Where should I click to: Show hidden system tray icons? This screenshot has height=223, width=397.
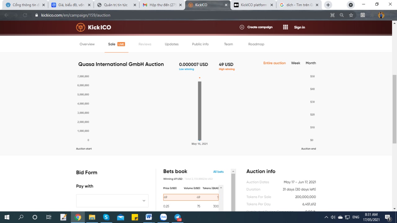326,217
